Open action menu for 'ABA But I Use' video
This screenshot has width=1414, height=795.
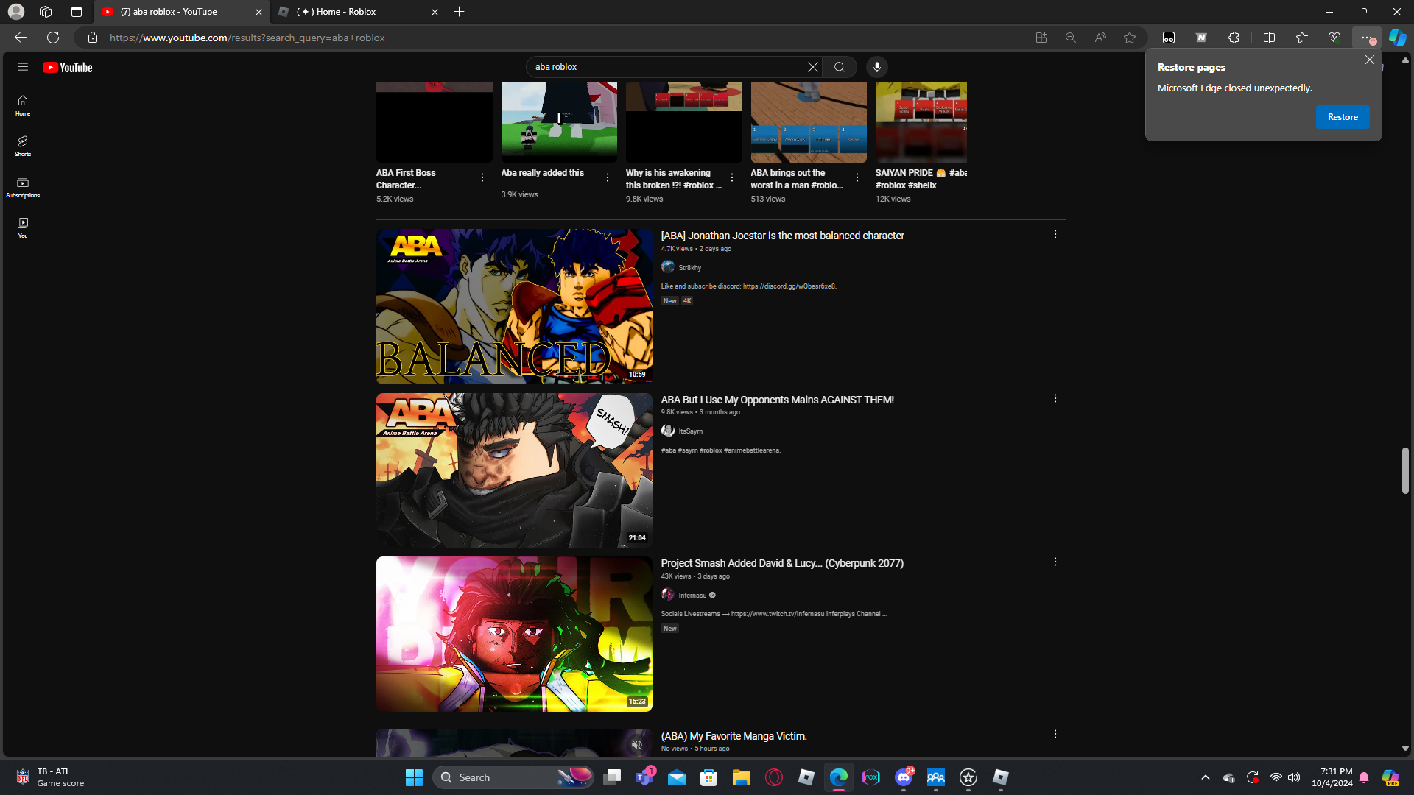click(1055, 398)
